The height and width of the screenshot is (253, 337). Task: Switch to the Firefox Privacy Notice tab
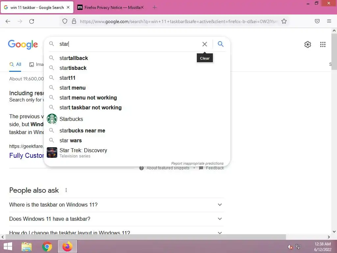pyautogui.click(x=111, y=8)
